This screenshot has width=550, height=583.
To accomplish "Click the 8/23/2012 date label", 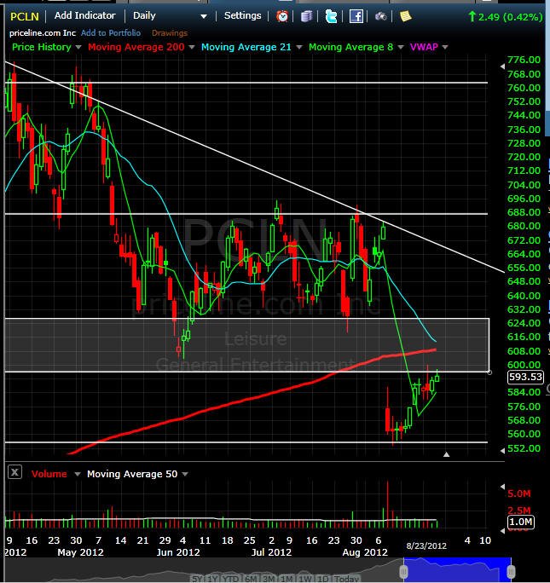I will (426, 545).
